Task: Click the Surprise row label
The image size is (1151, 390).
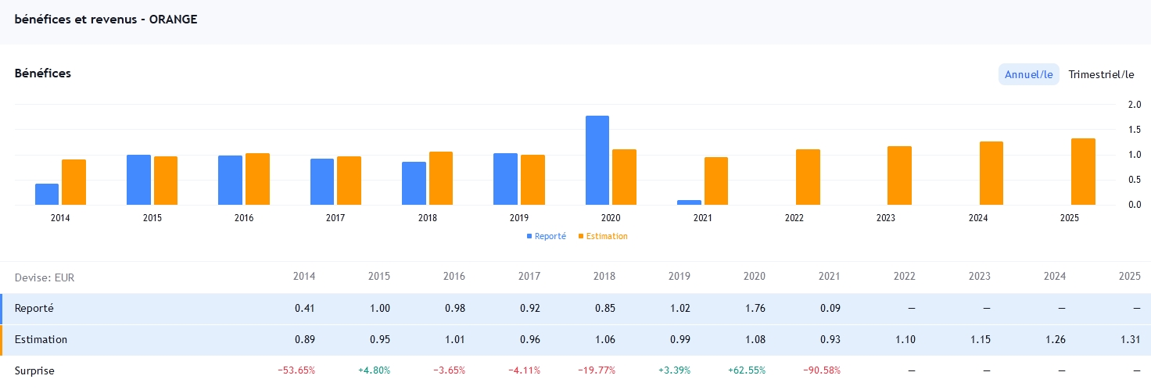Action: coord(34,370)
